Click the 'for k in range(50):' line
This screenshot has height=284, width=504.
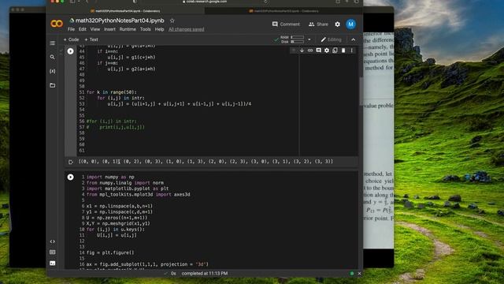pos(111,92)
